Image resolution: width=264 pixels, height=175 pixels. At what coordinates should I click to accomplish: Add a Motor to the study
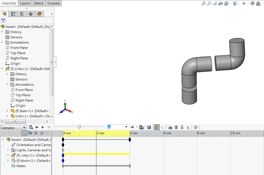[x=170, y=127]
